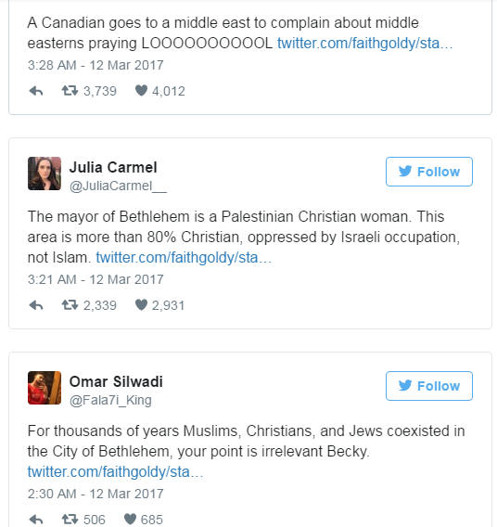The image size is (497, 527).
Task: Open the 2:30 AM - 12 Mar 2017 timestamp
Action: (x=96, y=494)
